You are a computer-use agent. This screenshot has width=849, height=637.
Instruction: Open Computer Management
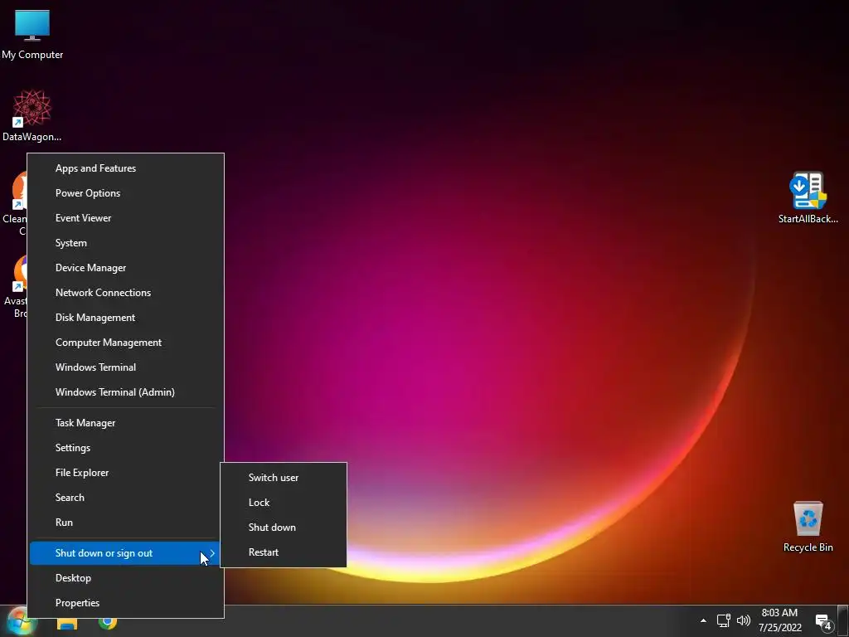pos(126,343)
